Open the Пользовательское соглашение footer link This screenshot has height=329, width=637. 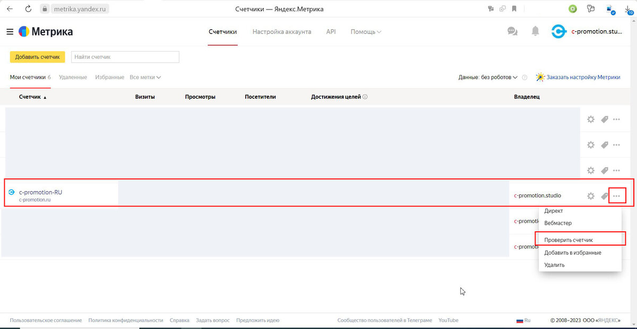coord(46,321)
